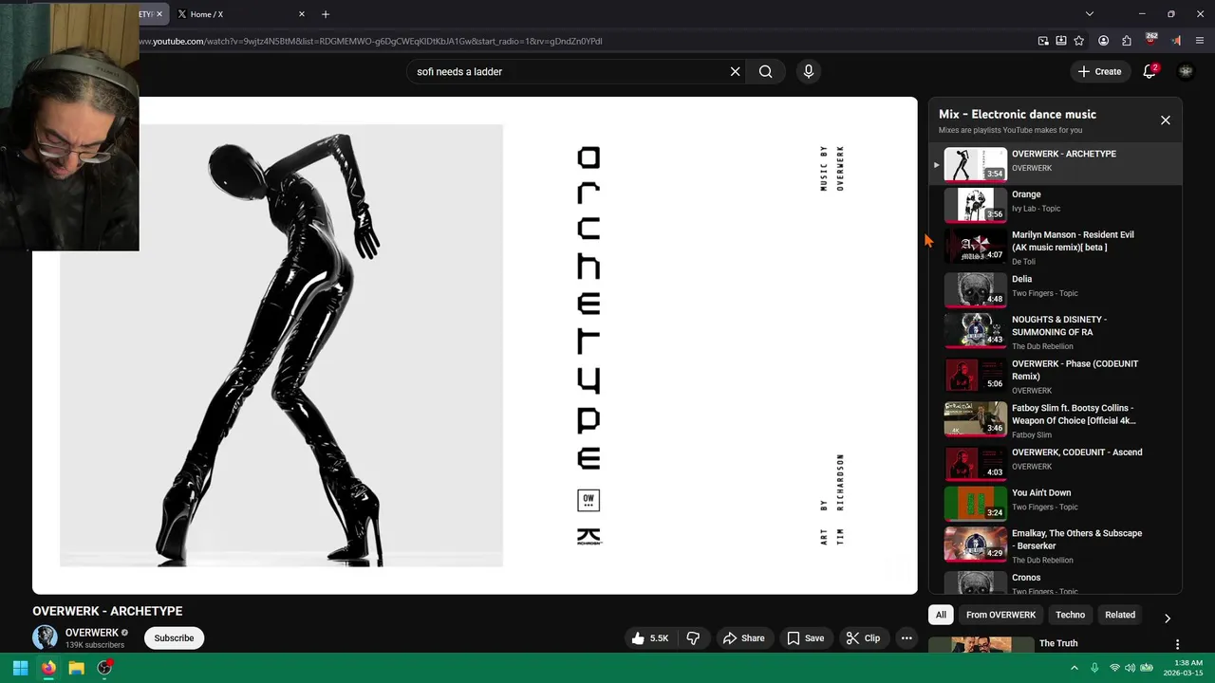Click the Mix - Electronic dance music title

coord(1018,114)
